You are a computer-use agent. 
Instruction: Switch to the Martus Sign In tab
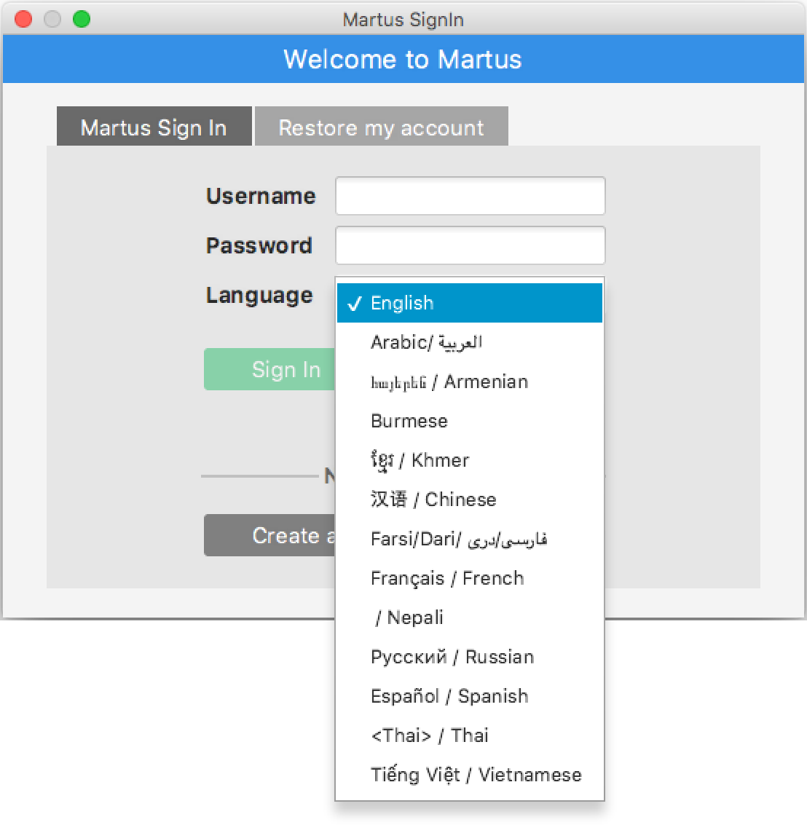click(x=154, y=126)
